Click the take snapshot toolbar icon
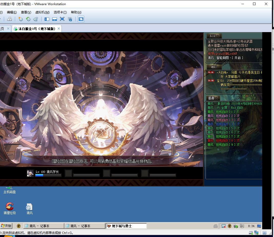 click(x=21, y=19)
